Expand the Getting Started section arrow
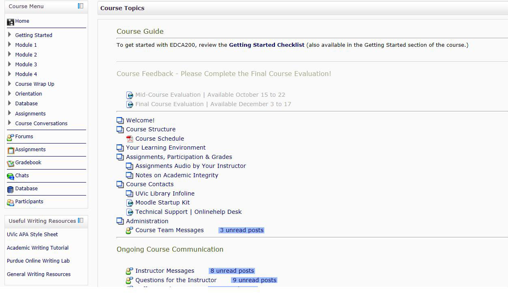The height and width of the screenshot is (300, 508). pyautogui.click(x=10, y=35)
